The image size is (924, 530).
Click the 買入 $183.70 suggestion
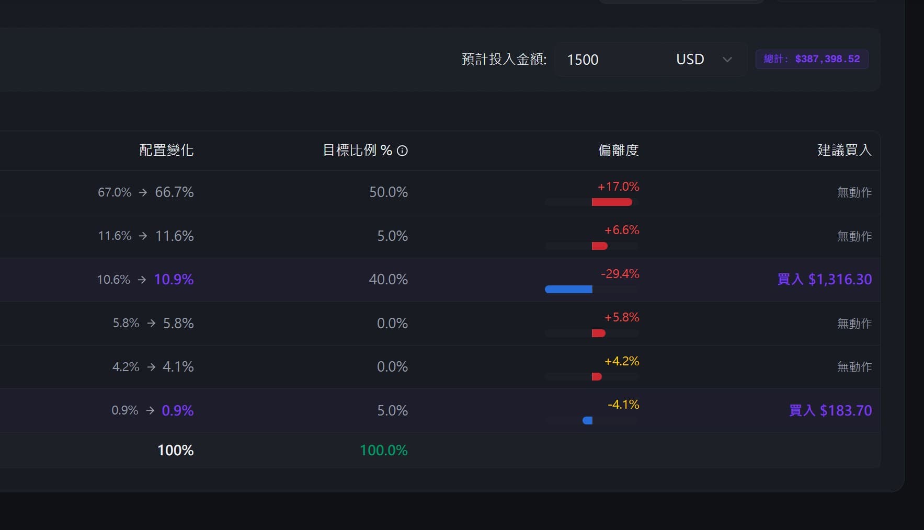(x=830, y=410)
